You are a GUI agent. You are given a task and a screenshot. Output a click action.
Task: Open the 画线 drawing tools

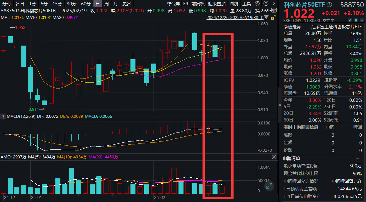click(x=234, y=4)
